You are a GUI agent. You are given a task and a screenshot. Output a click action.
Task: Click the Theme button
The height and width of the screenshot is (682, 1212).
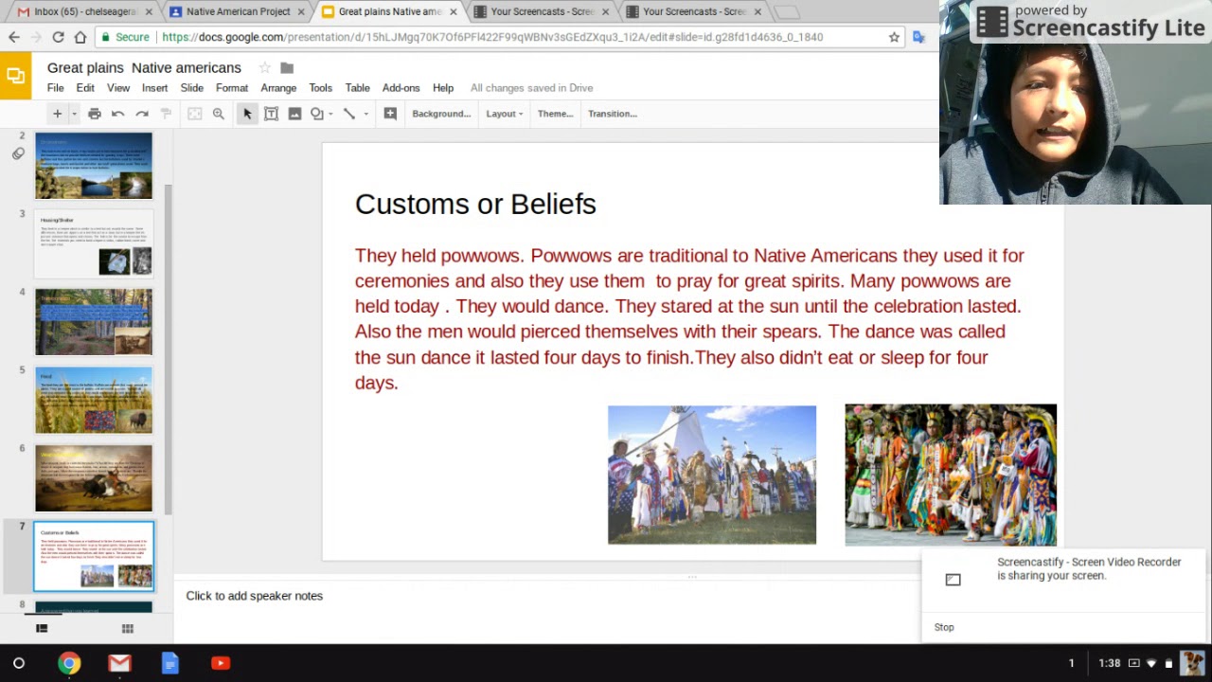(x=556, y=114)
